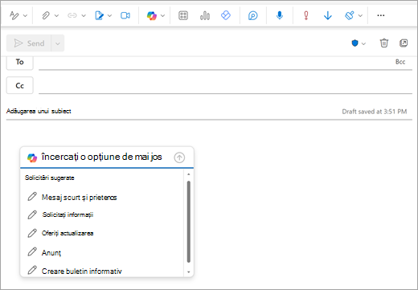Image resolution: width=418 pixels, height=290 pixels.
Task: Click the format painter brush icon
Action: coord(350,15)
